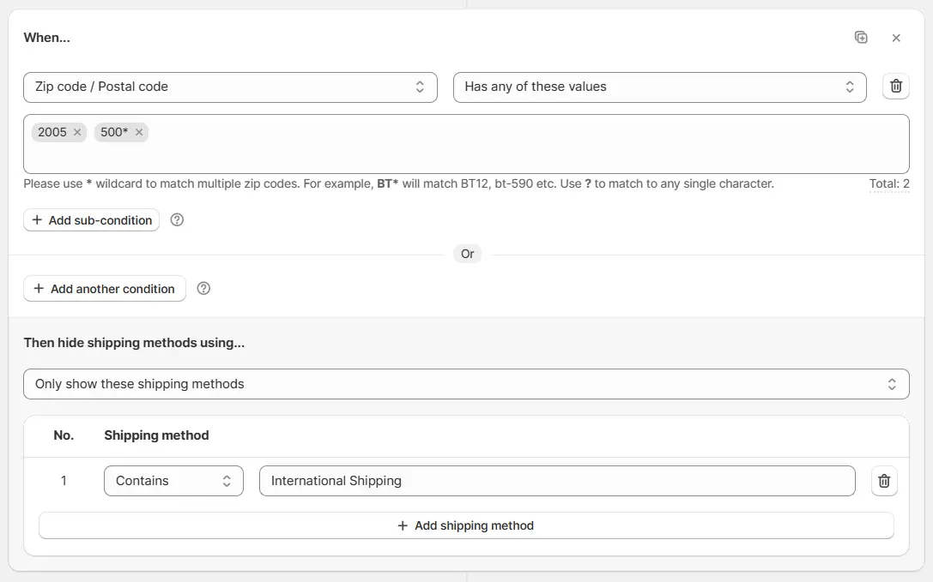Select the 500* wildcard tag
Image resolution: width=933 pixels, height=582 pixels.
click(x=113, y=132)
